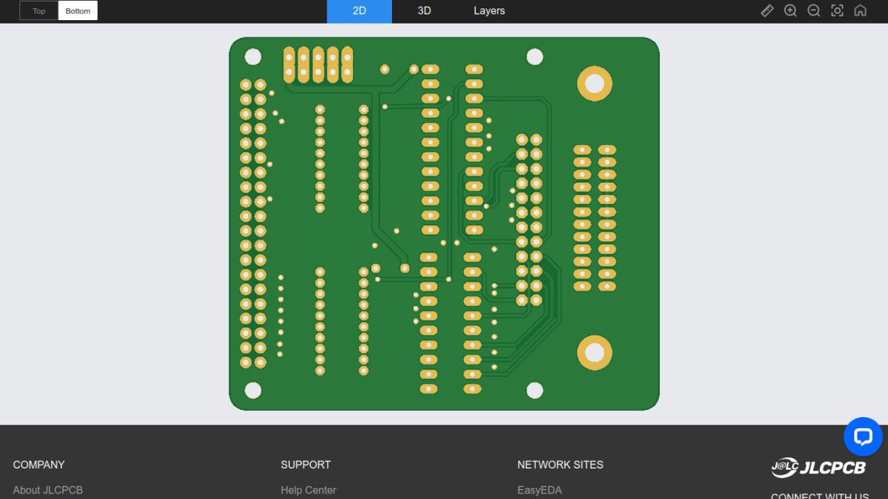Click the COMPANY footer heading
Viewport: 888px width, 499px height.
tap(39, 464)
